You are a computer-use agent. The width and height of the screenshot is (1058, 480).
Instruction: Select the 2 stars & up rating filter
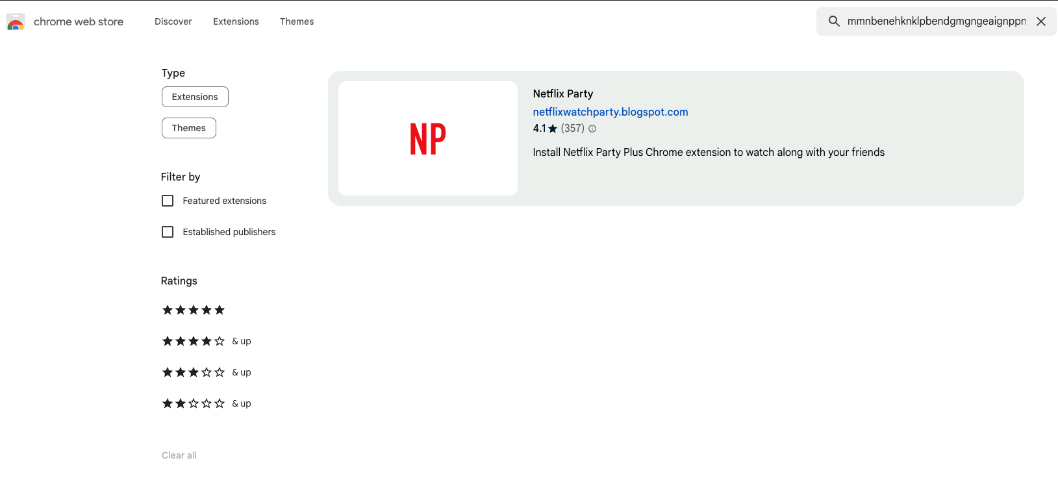tap(206, 403)
